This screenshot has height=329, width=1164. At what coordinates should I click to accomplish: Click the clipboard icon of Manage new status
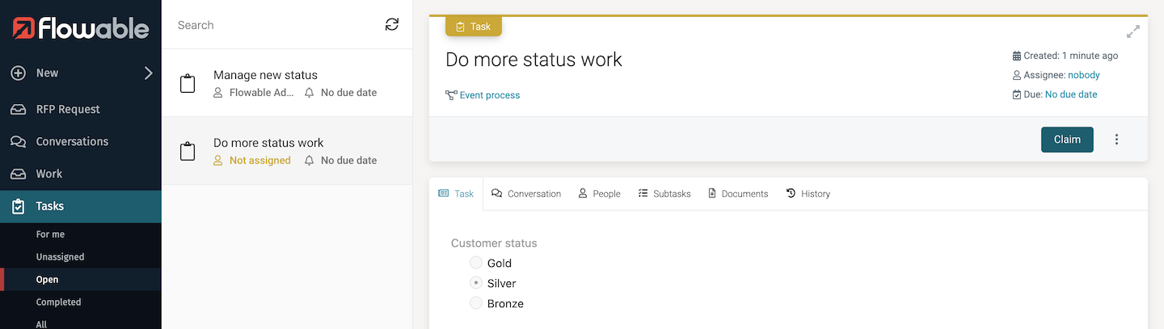(x=188, y=84)
